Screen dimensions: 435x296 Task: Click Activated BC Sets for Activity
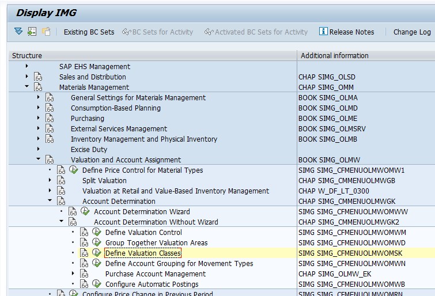tap(256, 32)
